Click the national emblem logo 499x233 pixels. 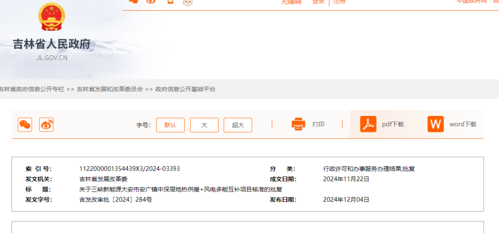[x=51, y=18]
